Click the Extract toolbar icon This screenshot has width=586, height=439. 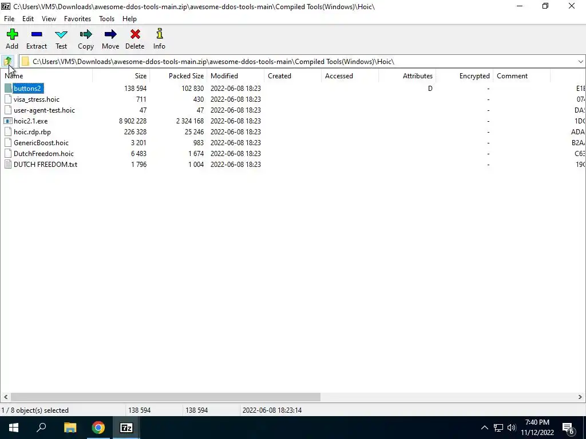coord(37,35)
